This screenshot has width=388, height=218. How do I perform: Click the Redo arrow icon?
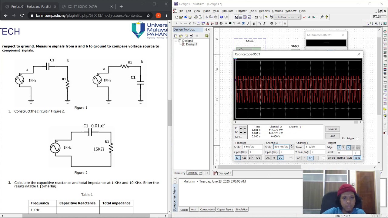click(226, 17)
